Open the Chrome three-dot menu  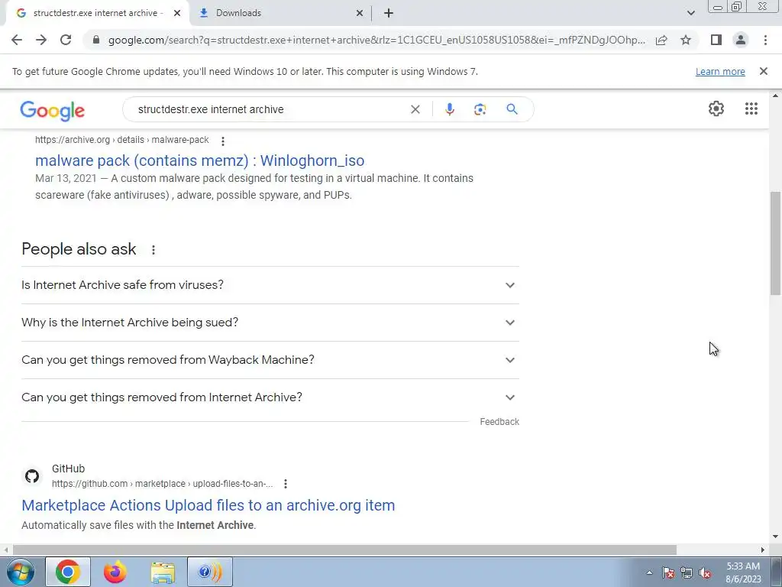click(x=765, y=40)
